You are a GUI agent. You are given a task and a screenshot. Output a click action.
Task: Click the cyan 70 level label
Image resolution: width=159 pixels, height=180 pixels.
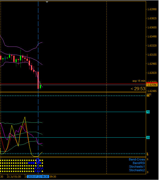[x=148, y=112]
